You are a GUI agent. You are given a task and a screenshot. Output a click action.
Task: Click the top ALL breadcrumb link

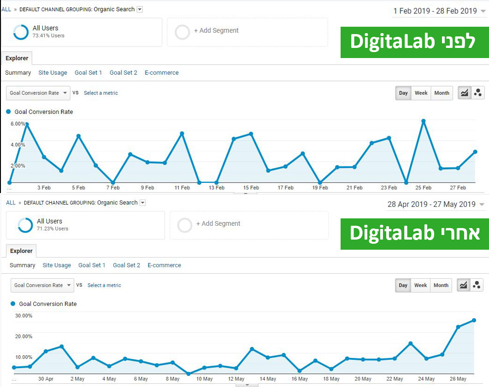[x=6, y=9]
